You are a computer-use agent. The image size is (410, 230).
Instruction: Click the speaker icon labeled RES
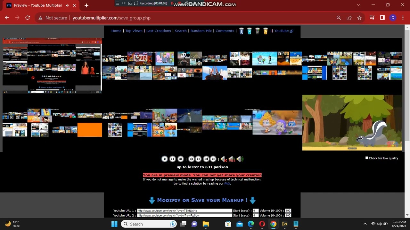(x=232, y=159)
